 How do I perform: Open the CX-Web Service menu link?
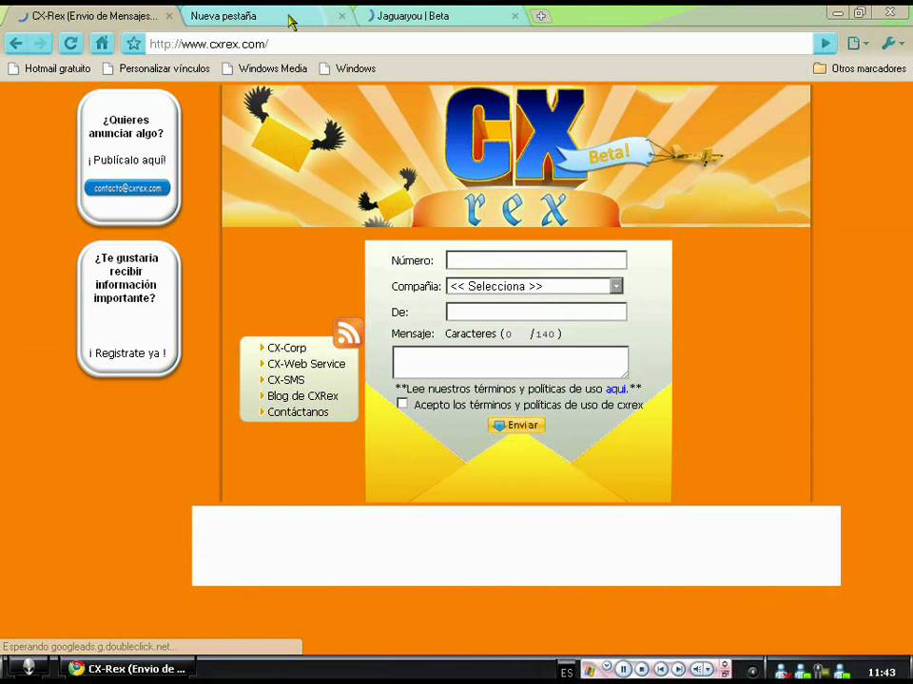[x=305, y=364]
